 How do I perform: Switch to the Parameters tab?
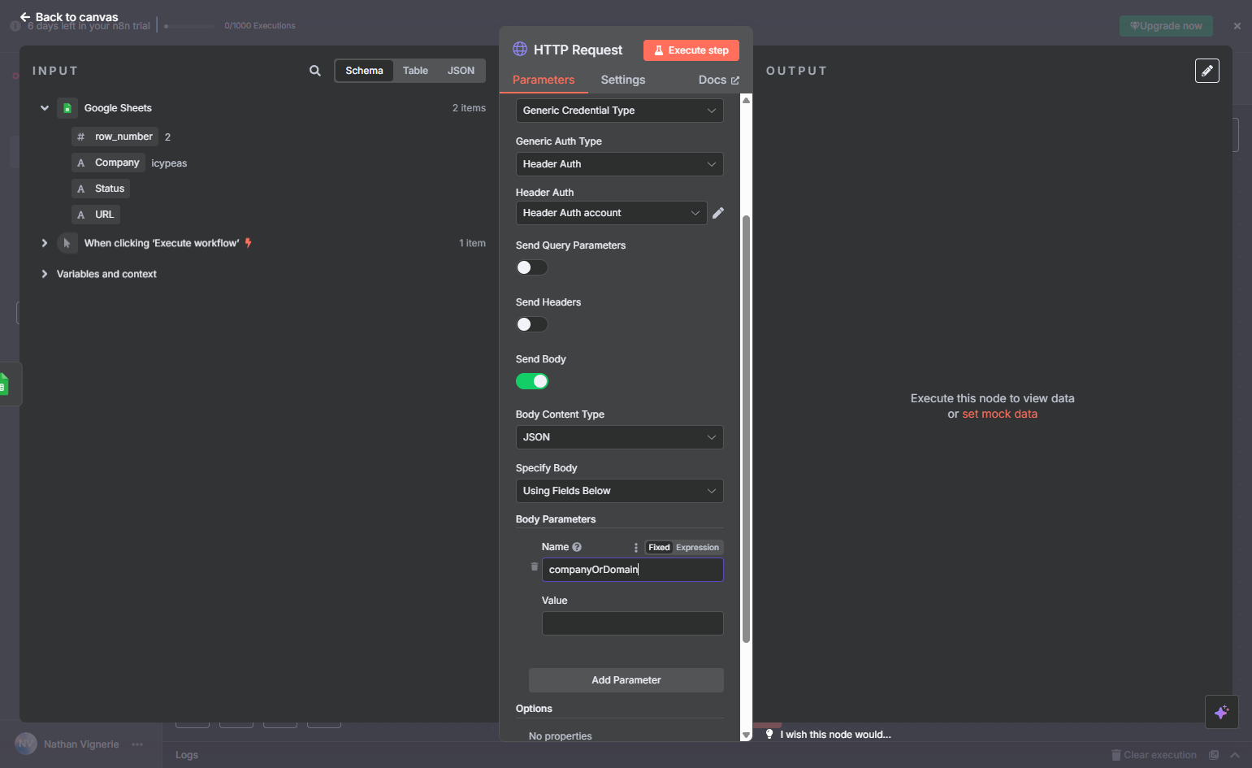(544, 80)
